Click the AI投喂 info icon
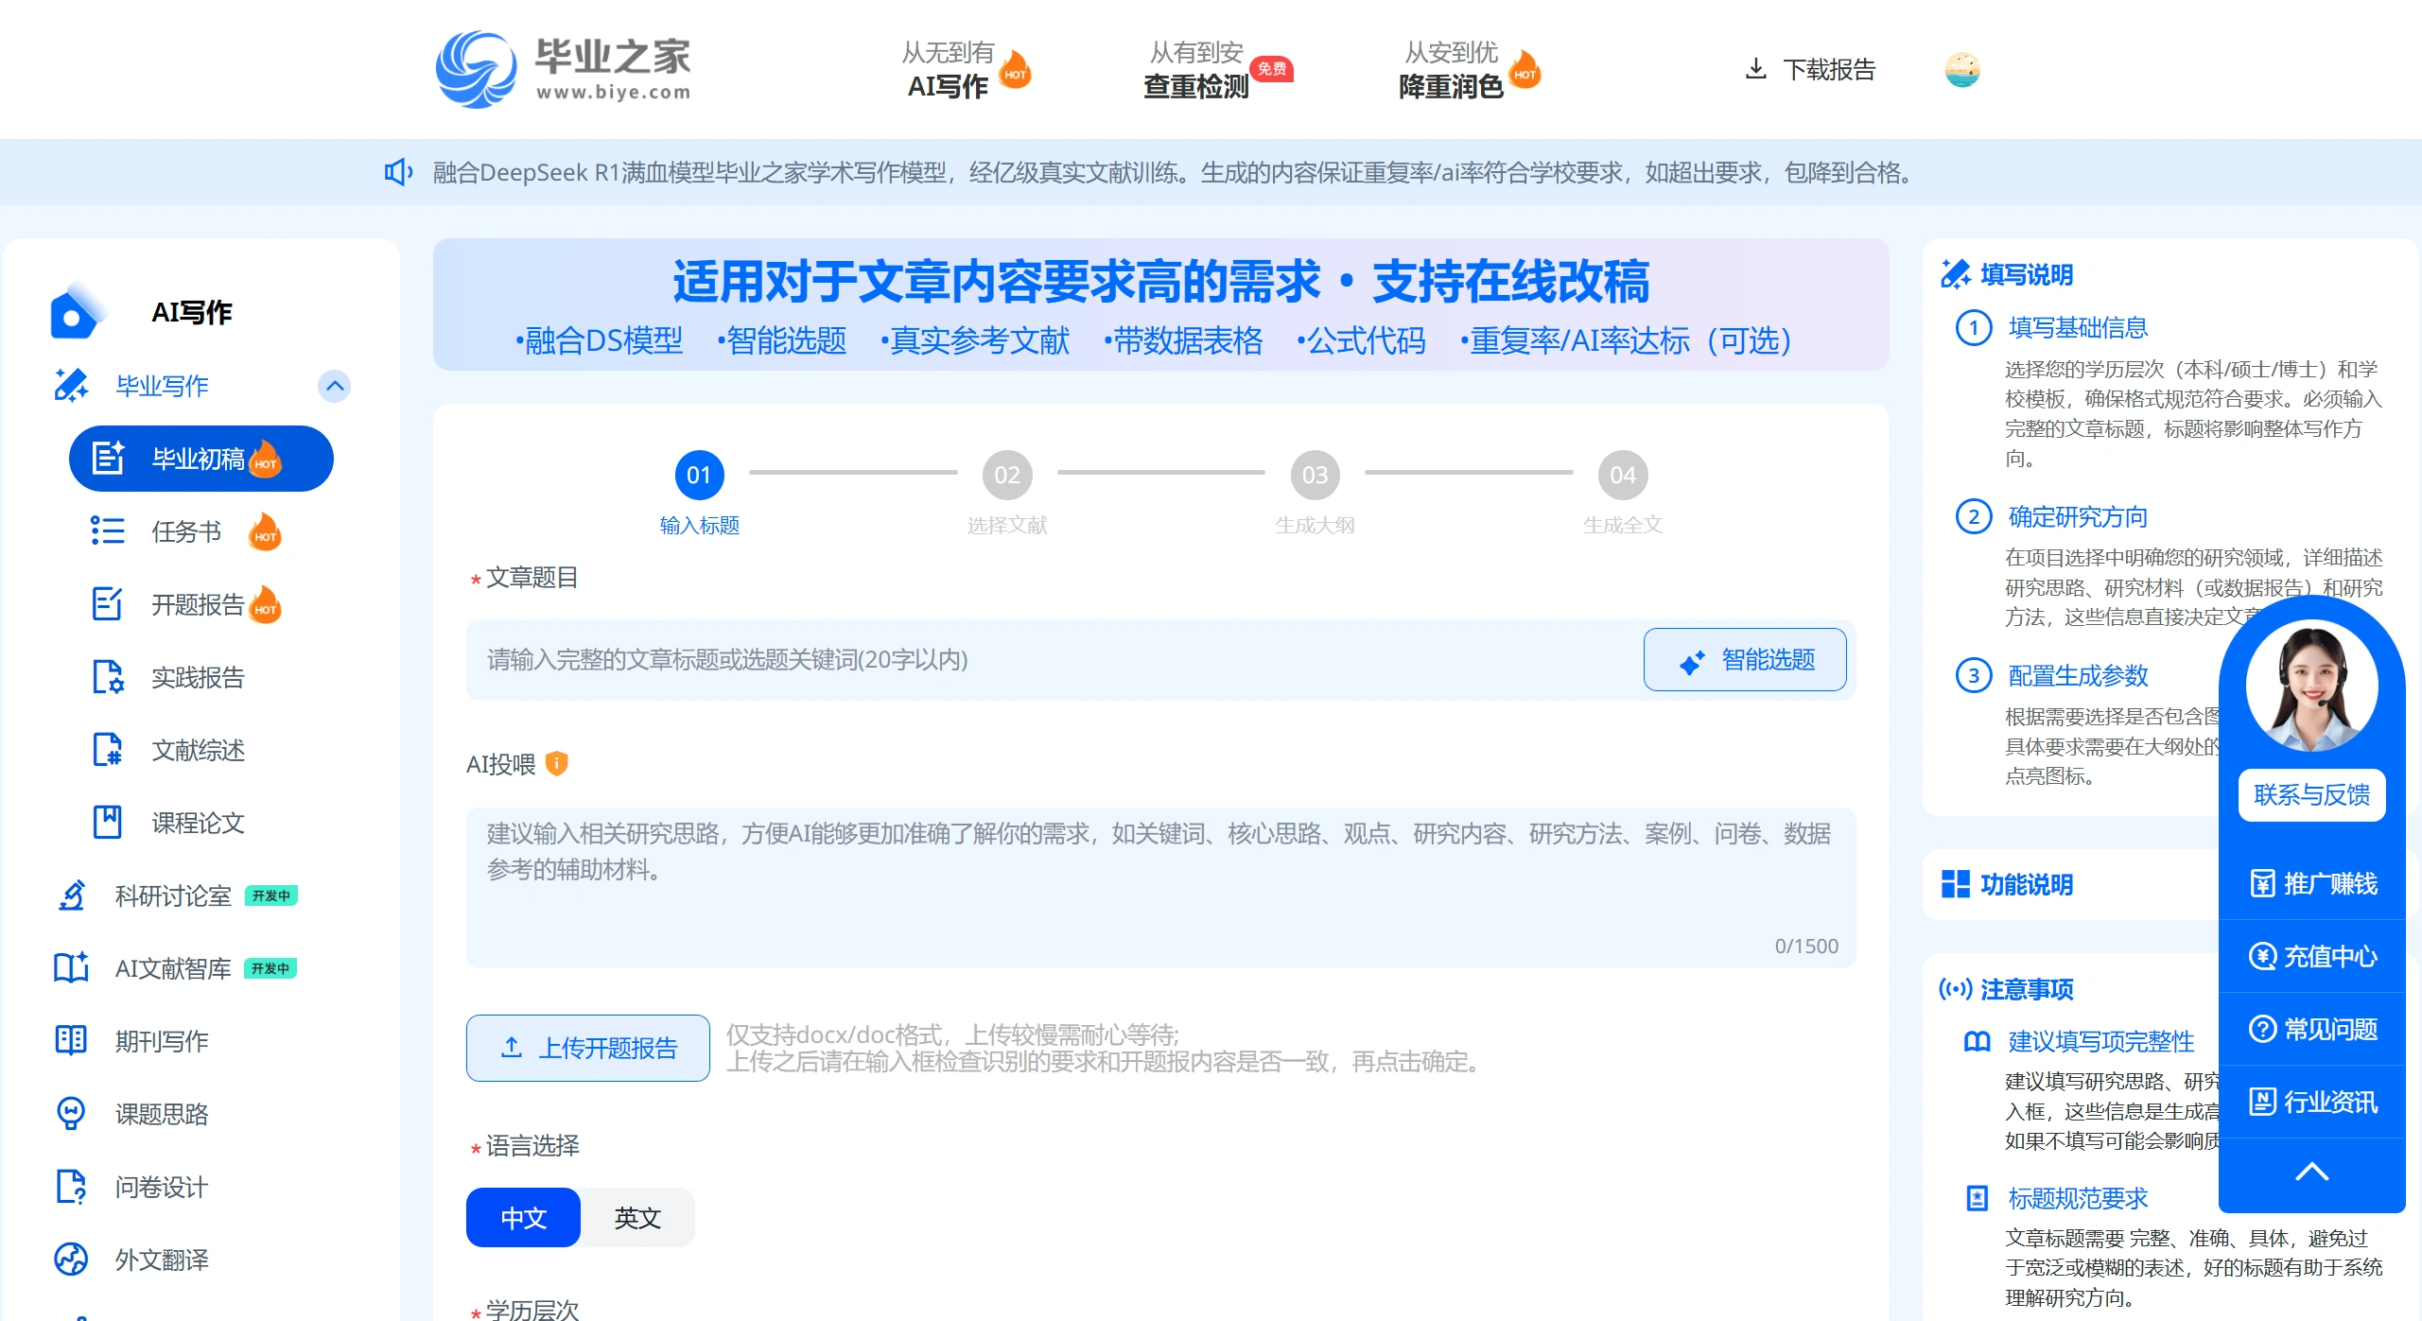This screenshot has width=2422, height=1321. 558,763
